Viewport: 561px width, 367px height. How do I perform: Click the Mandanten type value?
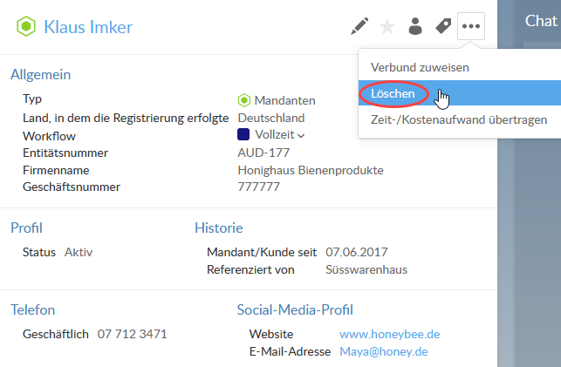click(284, 100)
